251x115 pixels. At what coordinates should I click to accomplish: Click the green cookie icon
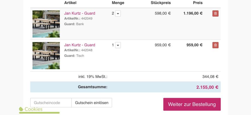(x=21, y=109)
